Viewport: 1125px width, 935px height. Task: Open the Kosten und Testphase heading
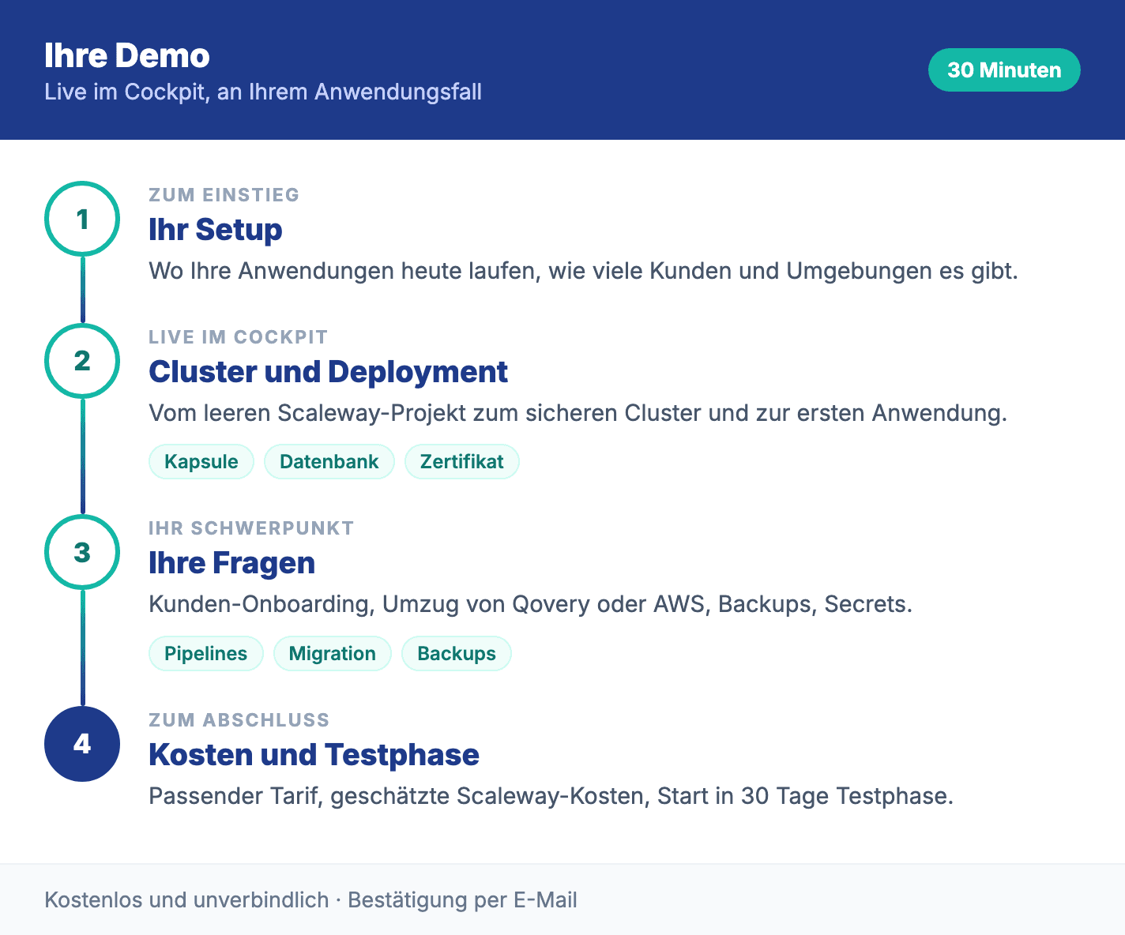tap(314, 755)
